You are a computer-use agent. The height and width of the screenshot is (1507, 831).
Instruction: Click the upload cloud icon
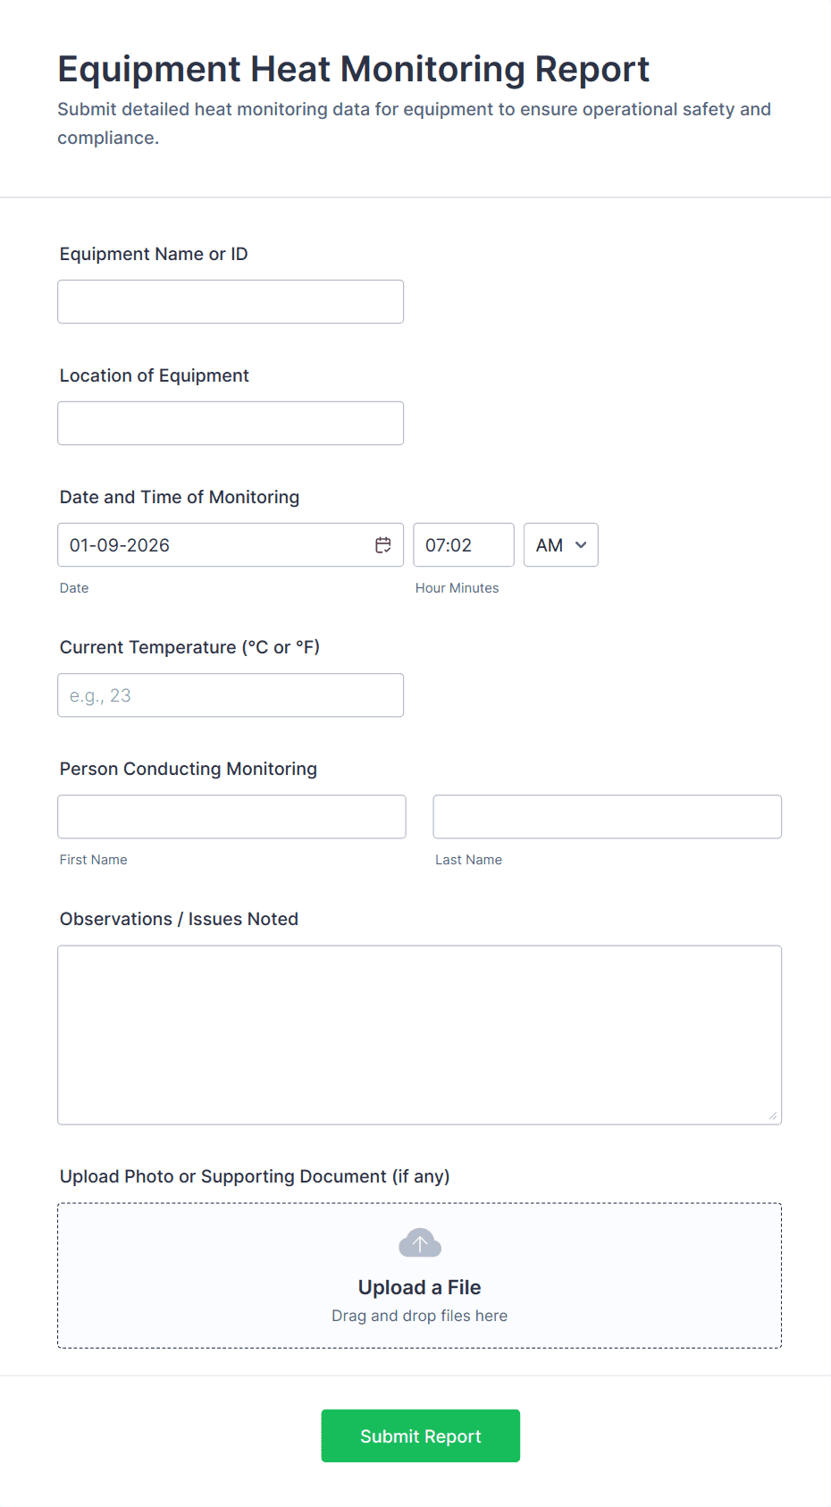point(419,1242)
